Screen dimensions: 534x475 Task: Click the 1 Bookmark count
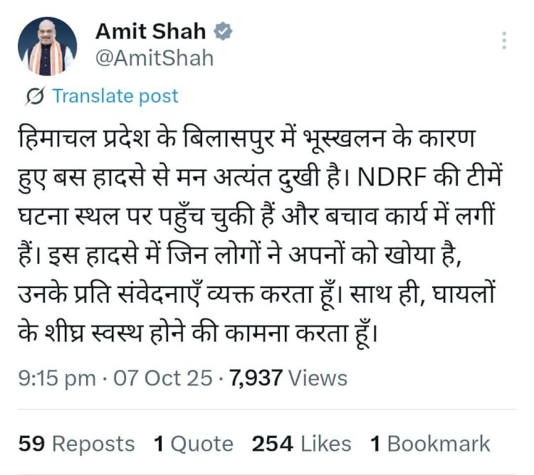(430, 444)
